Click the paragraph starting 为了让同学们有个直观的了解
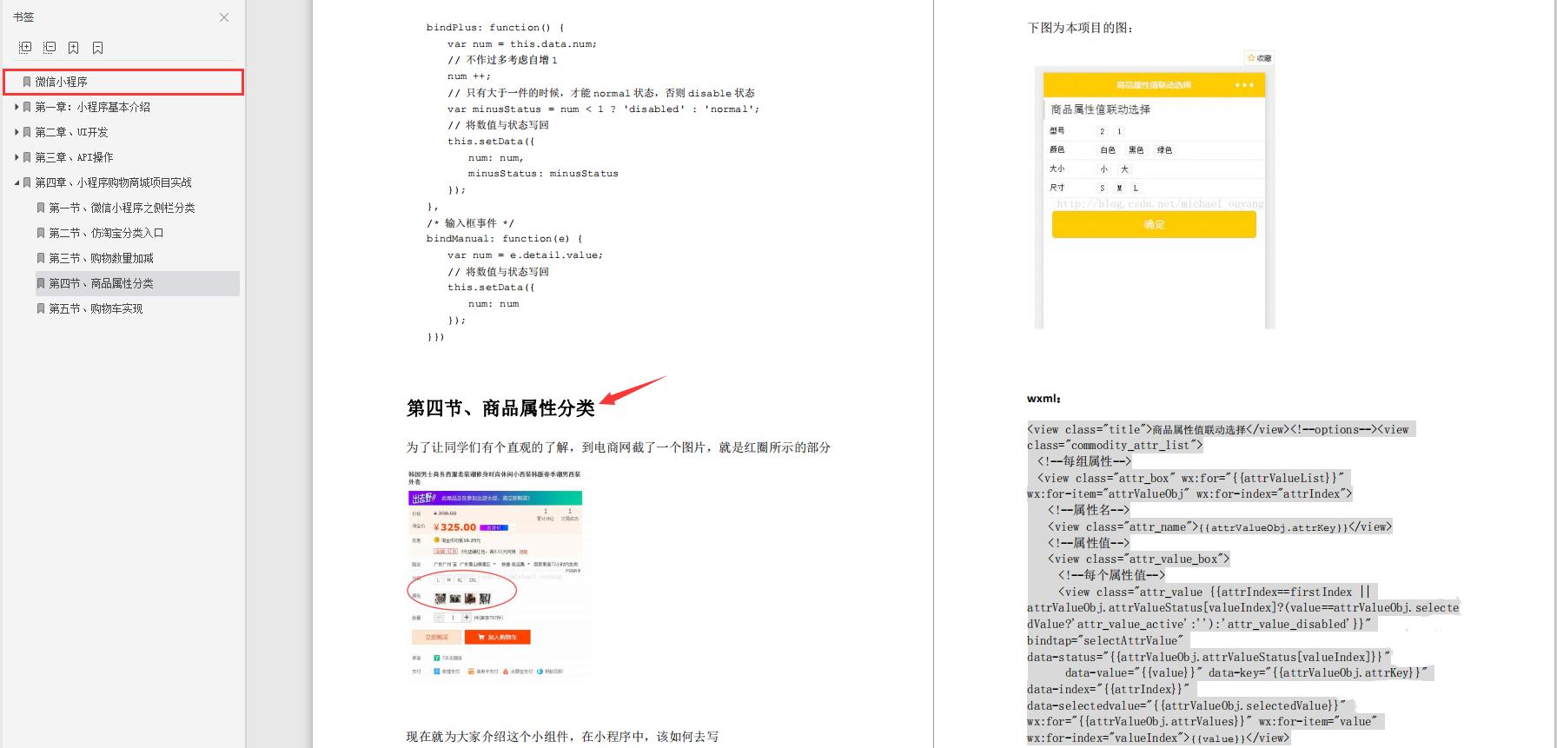 619,447
